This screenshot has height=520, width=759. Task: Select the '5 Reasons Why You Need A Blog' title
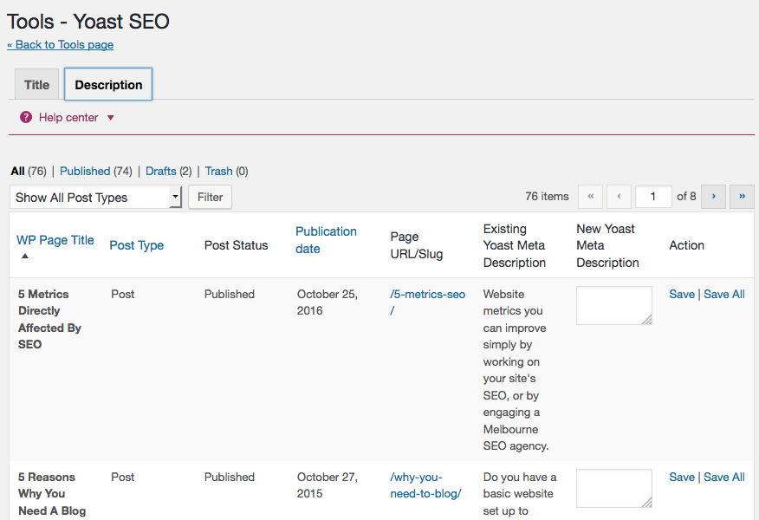(52, 494)
